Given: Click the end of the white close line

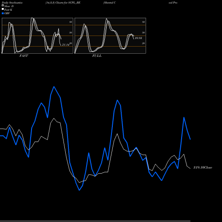Looking at the screenshot, I should [x=190, y=168].
